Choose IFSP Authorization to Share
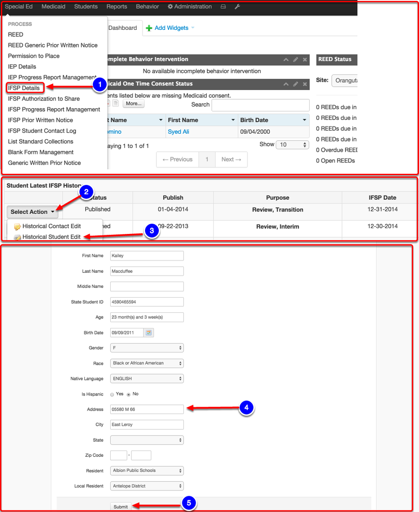The width and height of the screenshot is (419, 512). [44, 99]
